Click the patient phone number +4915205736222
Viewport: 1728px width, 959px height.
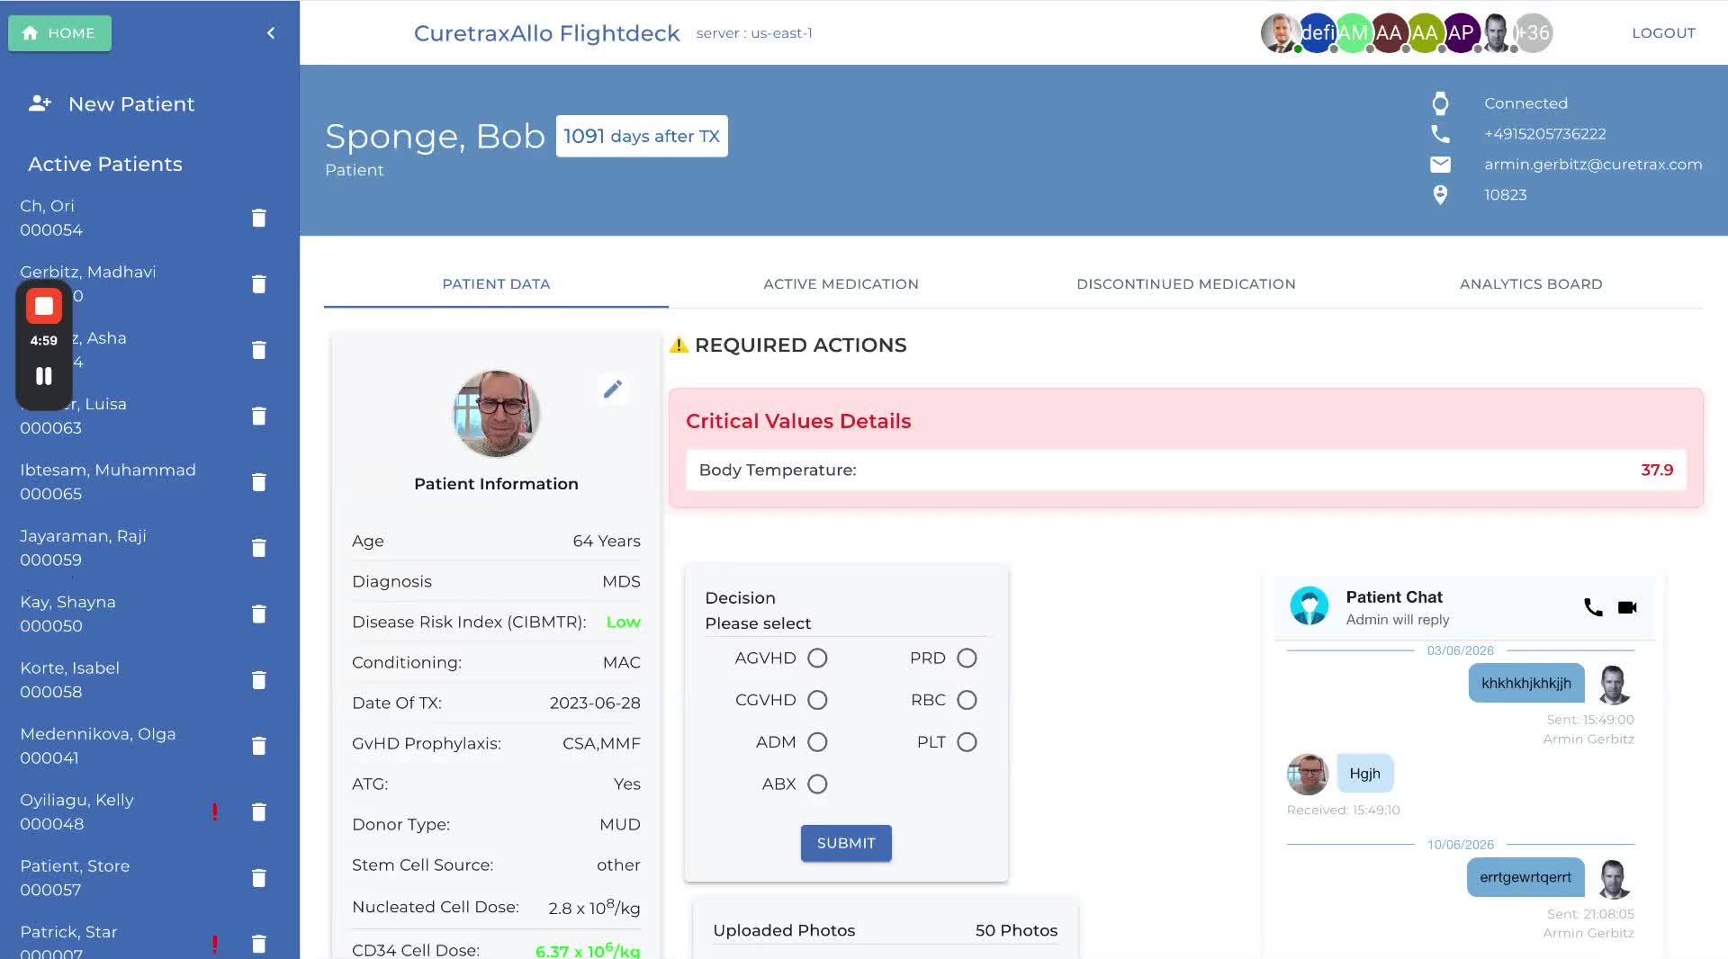(1545, 134)
